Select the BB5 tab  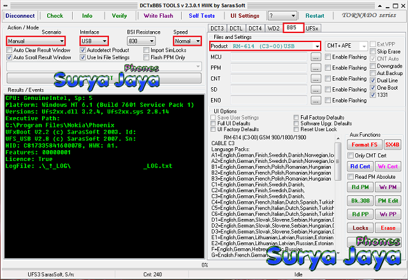pos(293,27)
